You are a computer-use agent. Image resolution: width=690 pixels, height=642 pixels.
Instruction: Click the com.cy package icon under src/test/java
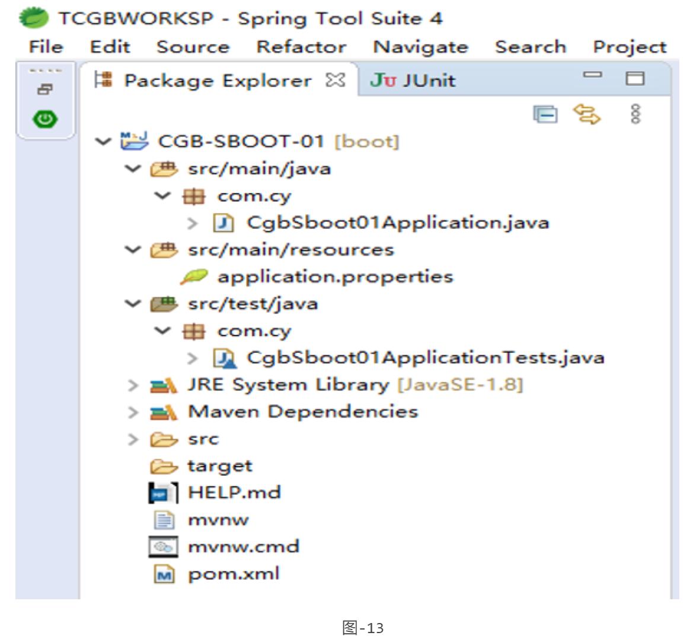click(x=194, y=331)
